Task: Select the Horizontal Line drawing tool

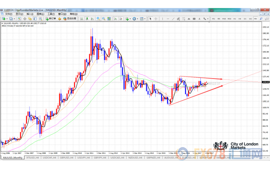Action: pos(168,19)
